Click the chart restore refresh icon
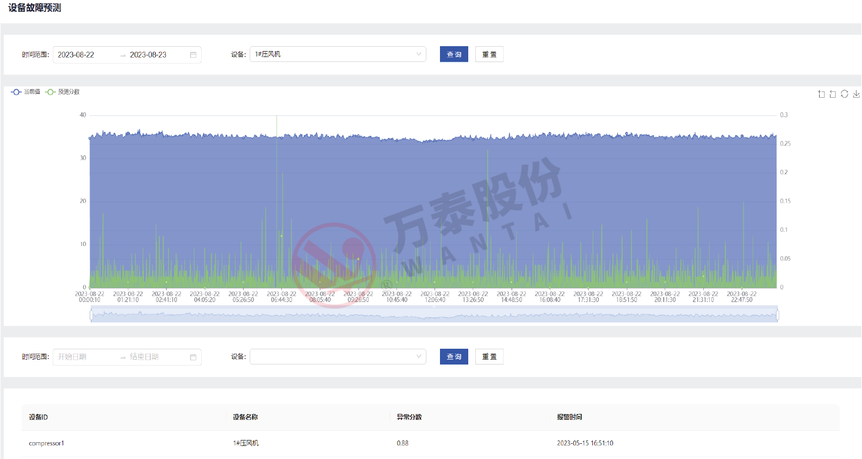The image size is (862, 459). (845, 94)
